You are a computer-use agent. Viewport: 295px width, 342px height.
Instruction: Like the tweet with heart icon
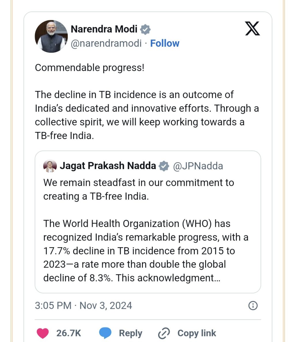click(x=43, y=333)
